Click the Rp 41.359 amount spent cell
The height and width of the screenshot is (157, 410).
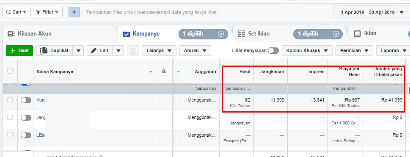click(x=384, y=102)
